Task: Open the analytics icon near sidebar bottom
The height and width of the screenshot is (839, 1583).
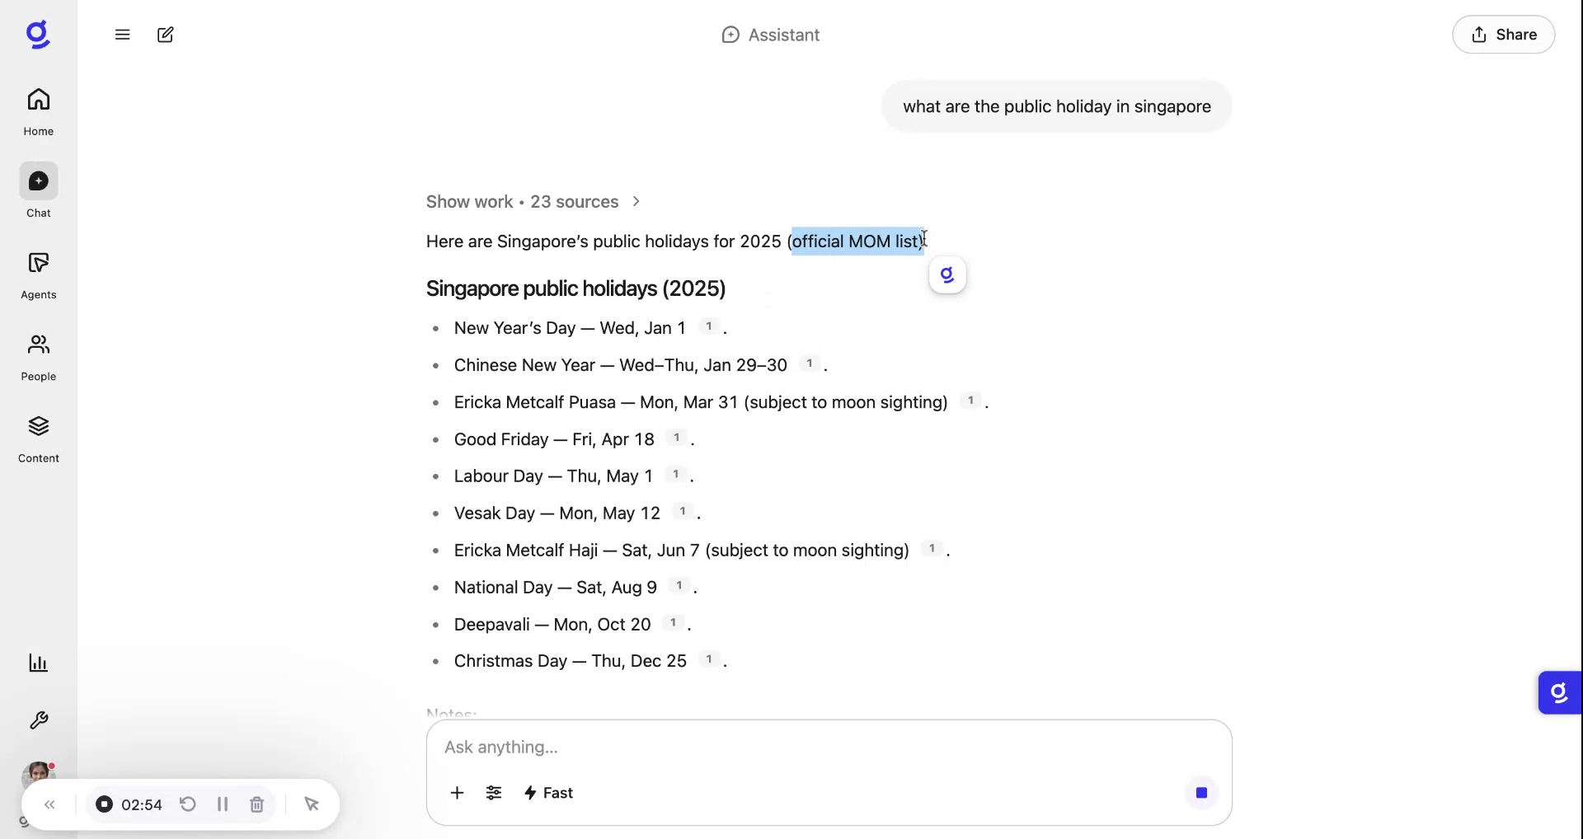Action: coord(38,663)
